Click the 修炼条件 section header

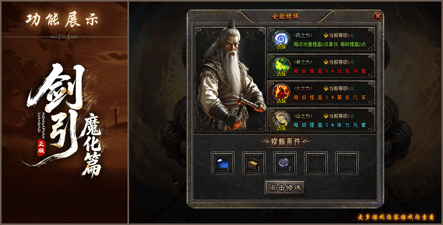point(285,141)
